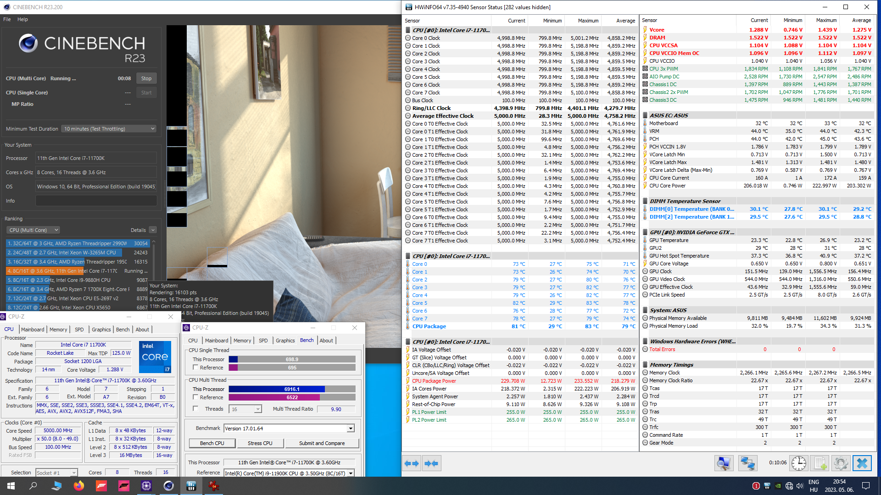Open the Windows Start menu

coord(11,486)
